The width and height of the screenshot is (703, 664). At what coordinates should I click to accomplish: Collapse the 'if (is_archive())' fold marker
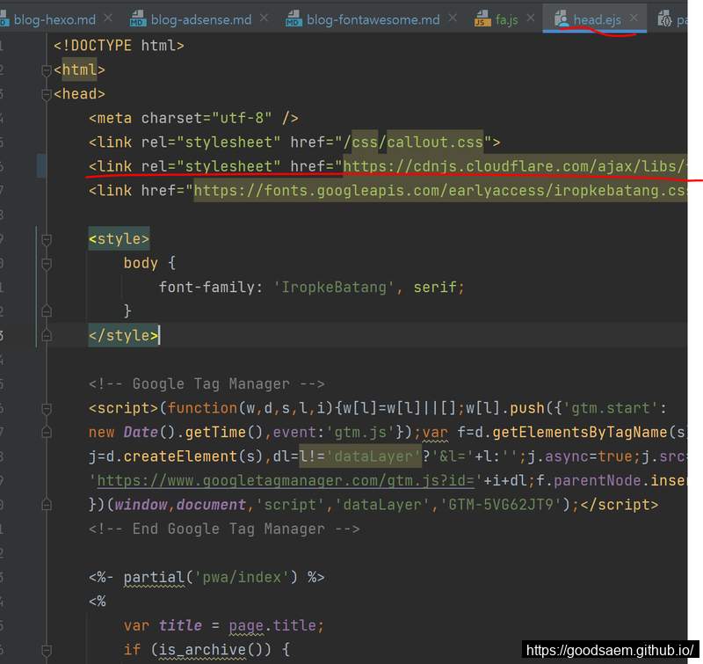(46, 650)
